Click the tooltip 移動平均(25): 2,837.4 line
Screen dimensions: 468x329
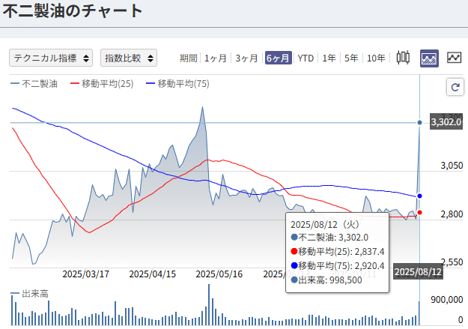(x=338, y=252)
